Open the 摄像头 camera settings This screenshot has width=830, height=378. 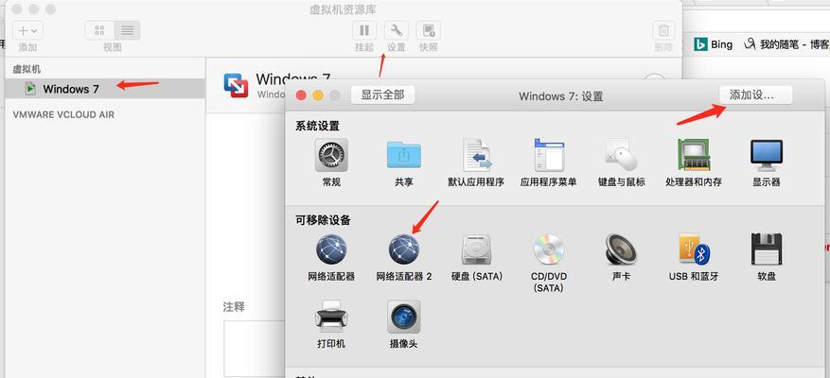pyautogui.click(x=403, y=317)
